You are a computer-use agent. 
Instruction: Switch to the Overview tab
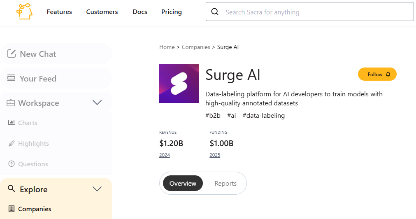click(x=183, y=183)
